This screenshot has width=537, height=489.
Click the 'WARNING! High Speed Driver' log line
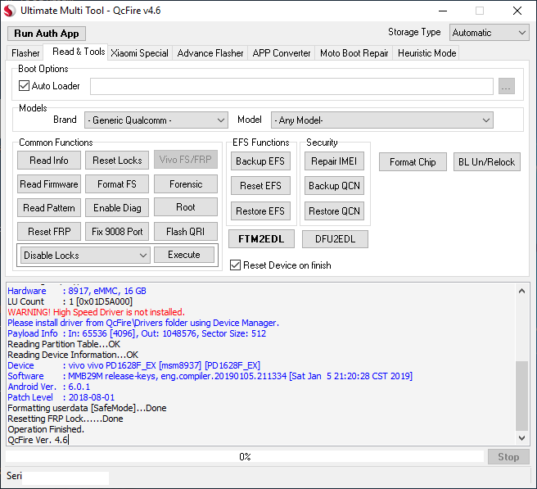pos(97,312)
